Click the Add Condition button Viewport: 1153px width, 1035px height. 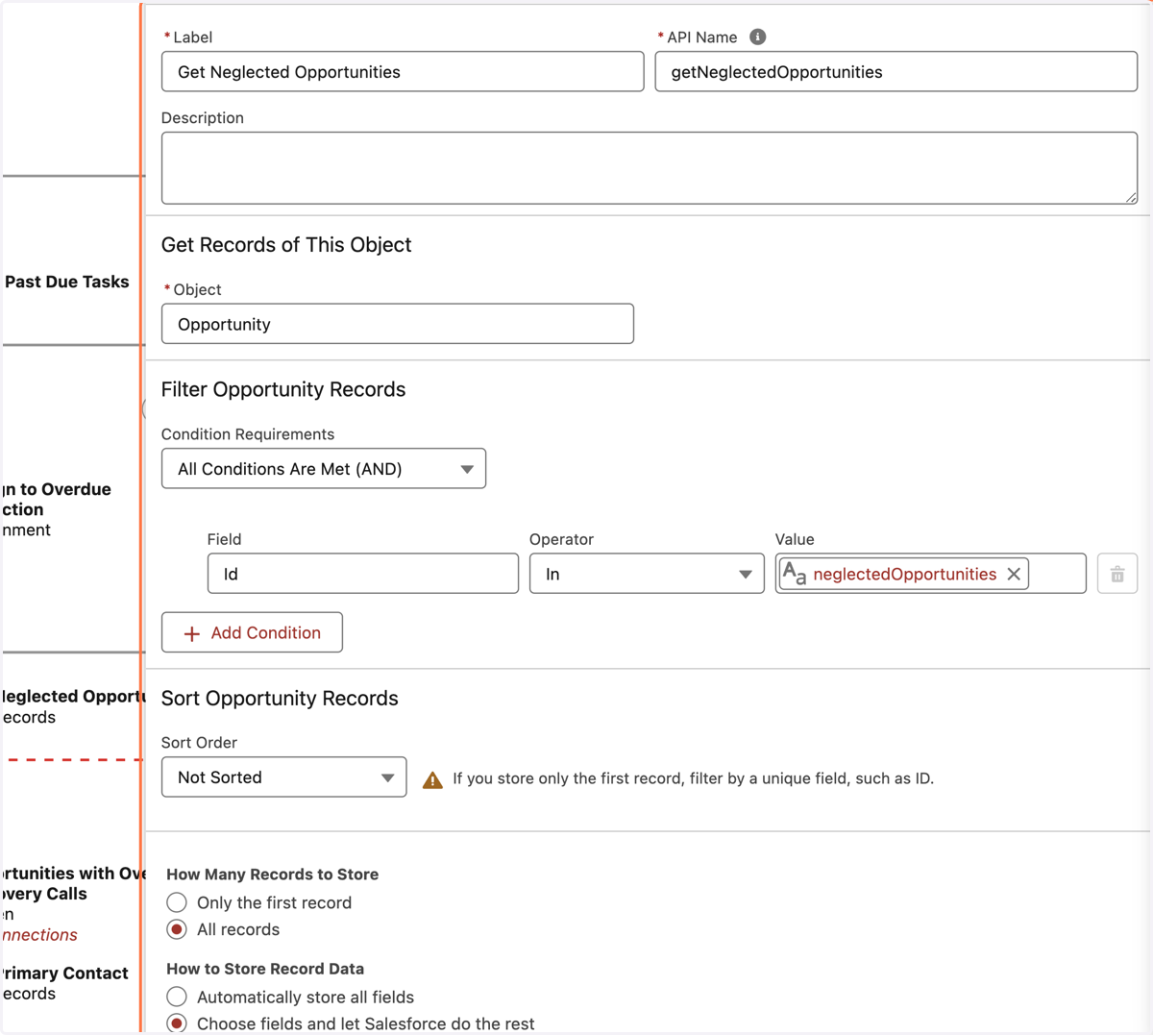click(x=252, y=632)
